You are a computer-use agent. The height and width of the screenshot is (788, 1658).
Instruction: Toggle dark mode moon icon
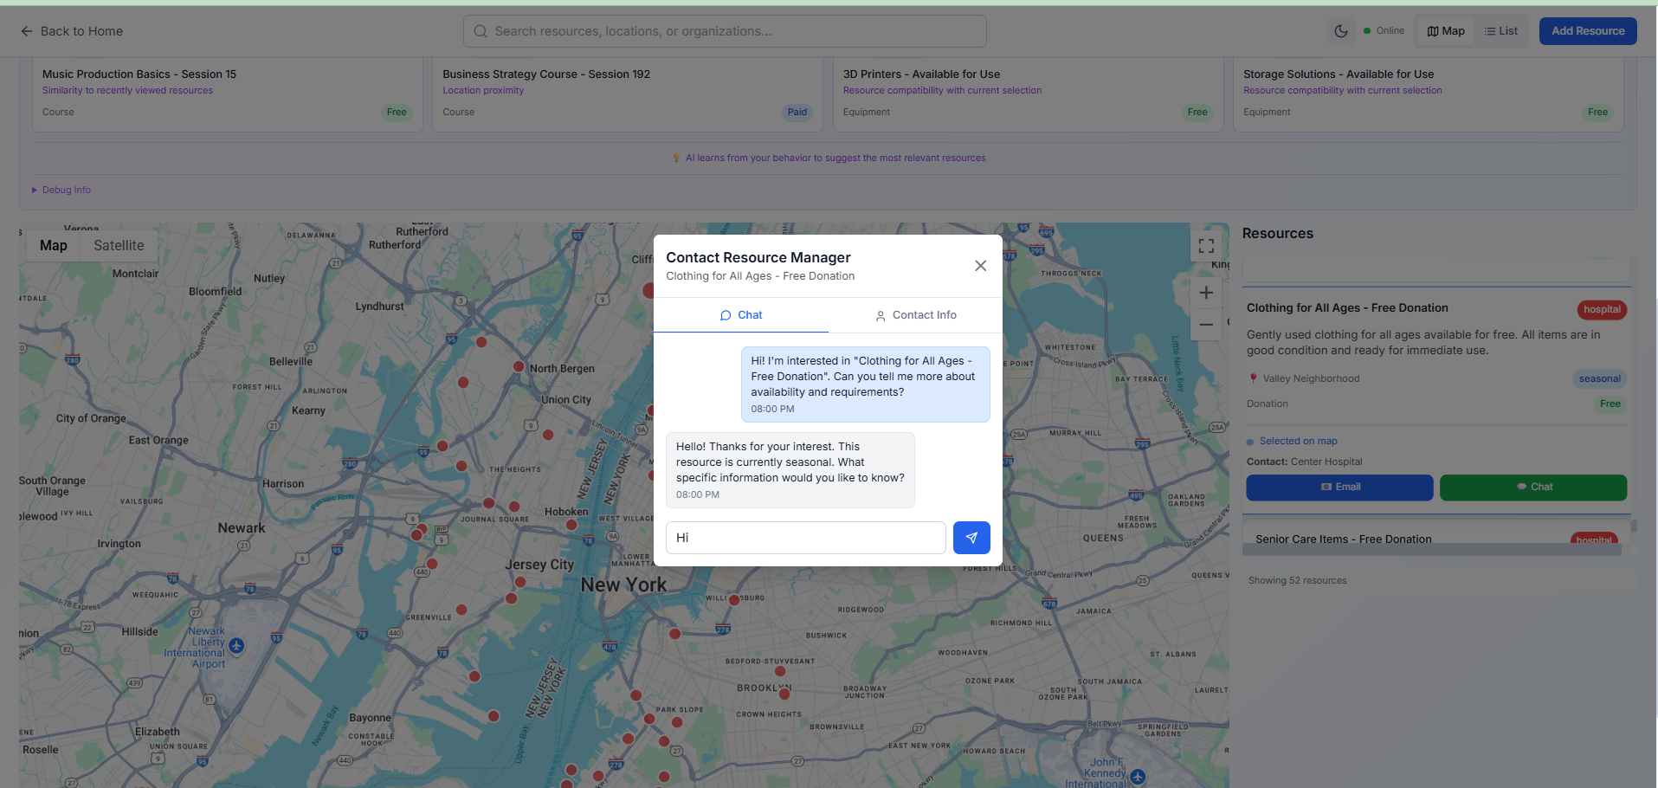1341,31
